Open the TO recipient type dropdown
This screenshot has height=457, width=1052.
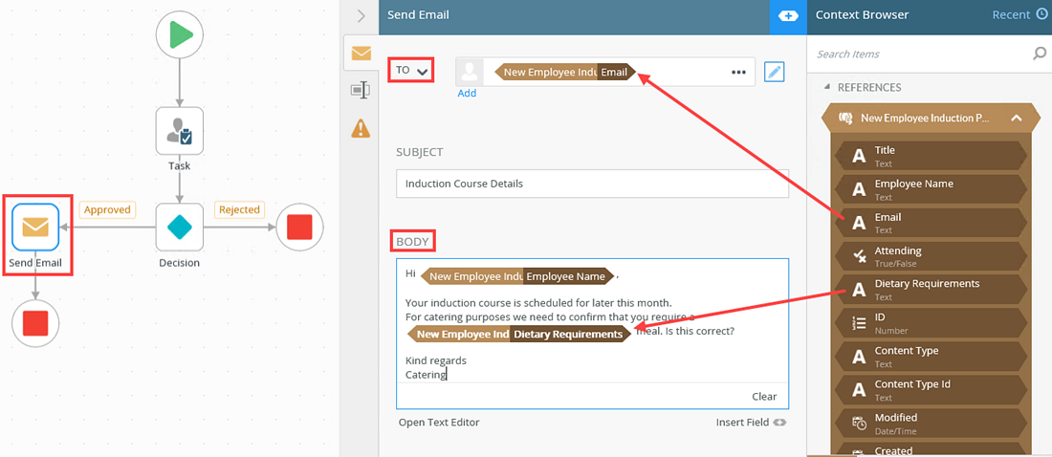411,71
